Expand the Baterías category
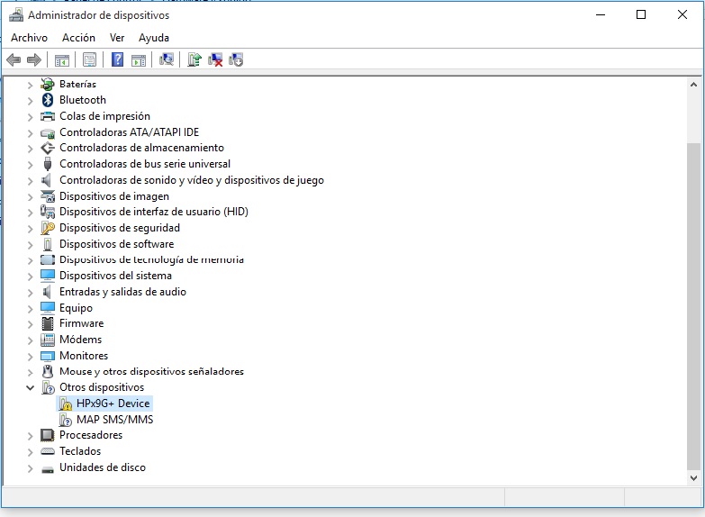 (x=30, y=85)
